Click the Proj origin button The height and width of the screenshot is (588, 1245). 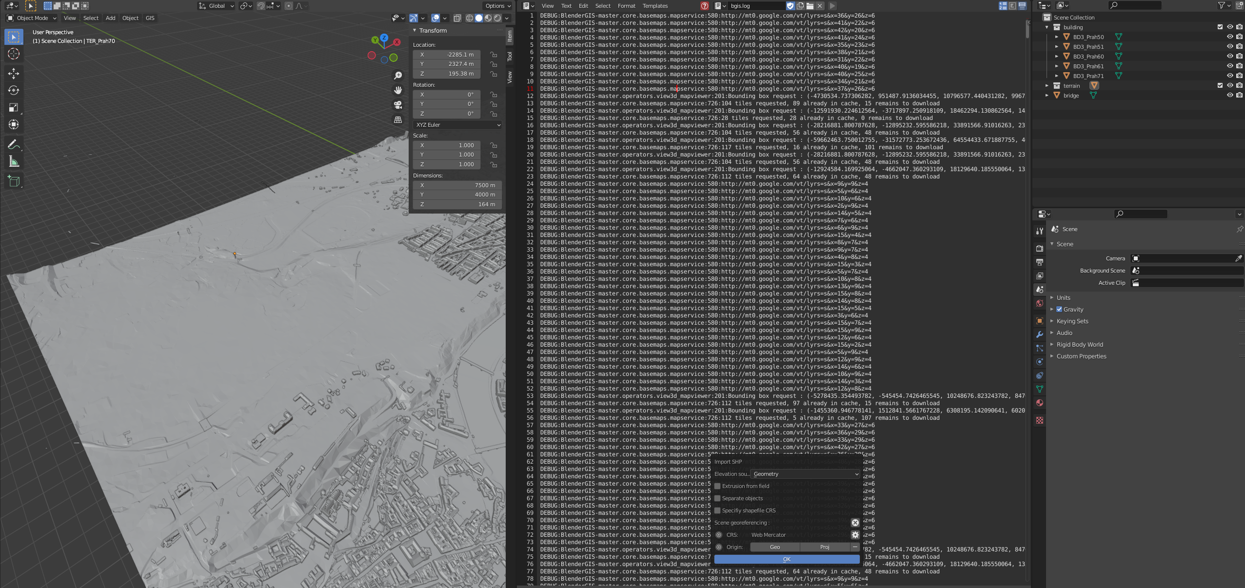(825, 547)
